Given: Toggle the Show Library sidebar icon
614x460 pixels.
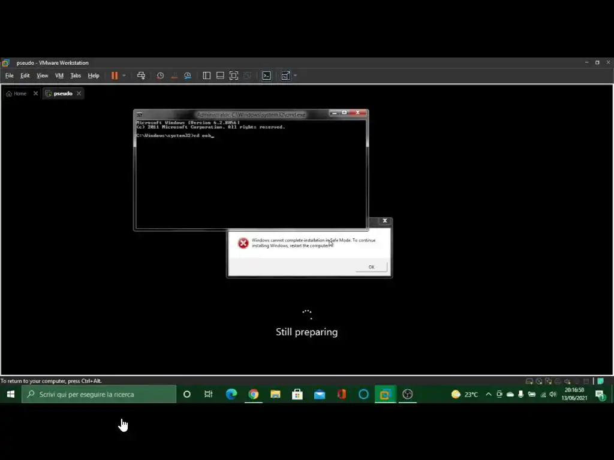Looking at the screenshot, I should 206,75.
